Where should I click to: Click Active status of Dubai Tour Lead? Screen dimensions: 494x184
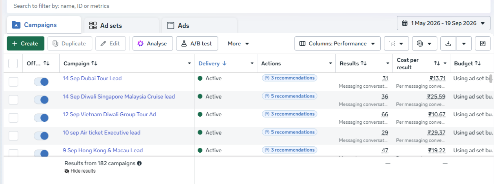point(210,78)
